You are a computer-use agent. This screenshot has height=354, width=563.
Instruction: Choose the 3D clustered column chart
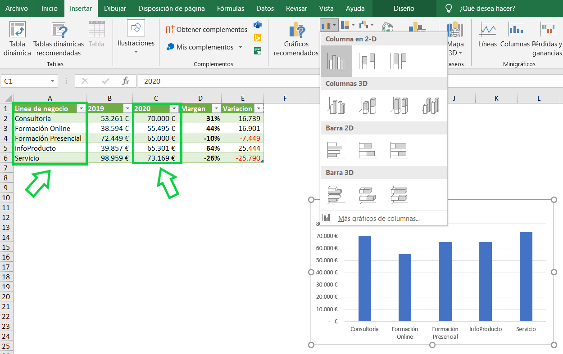[336, 105]
